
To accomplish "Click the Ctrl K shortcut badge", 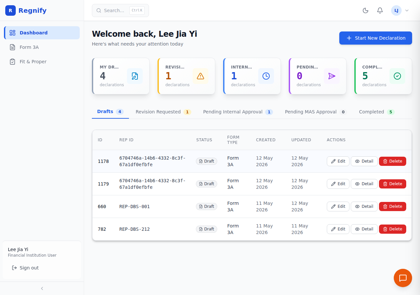I will tap(137, 10).
